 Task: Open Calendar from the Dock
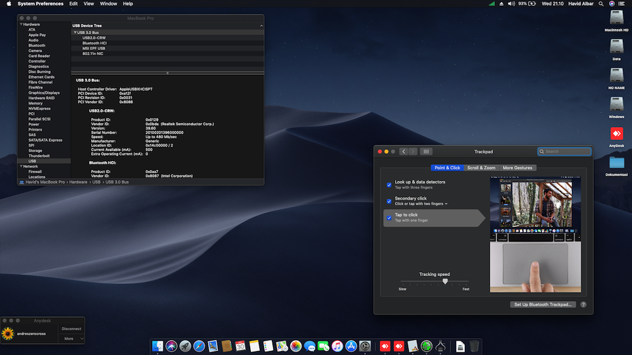click(240, 346)
